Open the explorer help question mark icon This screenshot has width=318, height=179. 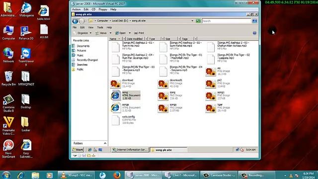[x=254, y=33]
